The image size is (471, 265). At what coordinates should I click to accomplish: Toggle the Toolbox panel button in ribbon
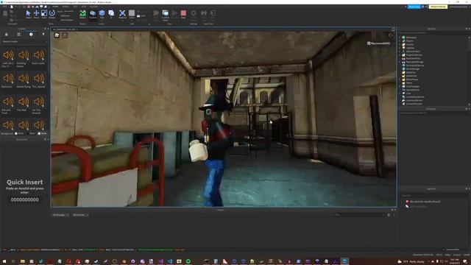click(93, 14)
